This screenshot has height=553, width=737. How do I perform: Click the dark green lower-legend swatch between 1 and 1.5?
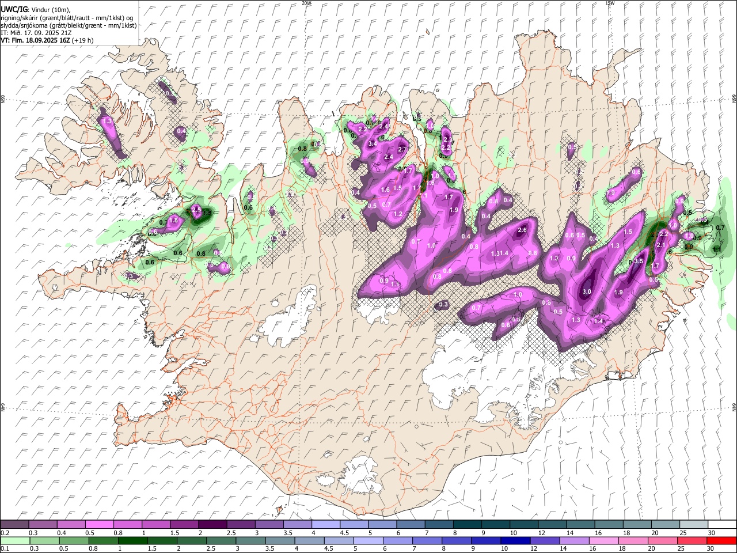[132, 540]
